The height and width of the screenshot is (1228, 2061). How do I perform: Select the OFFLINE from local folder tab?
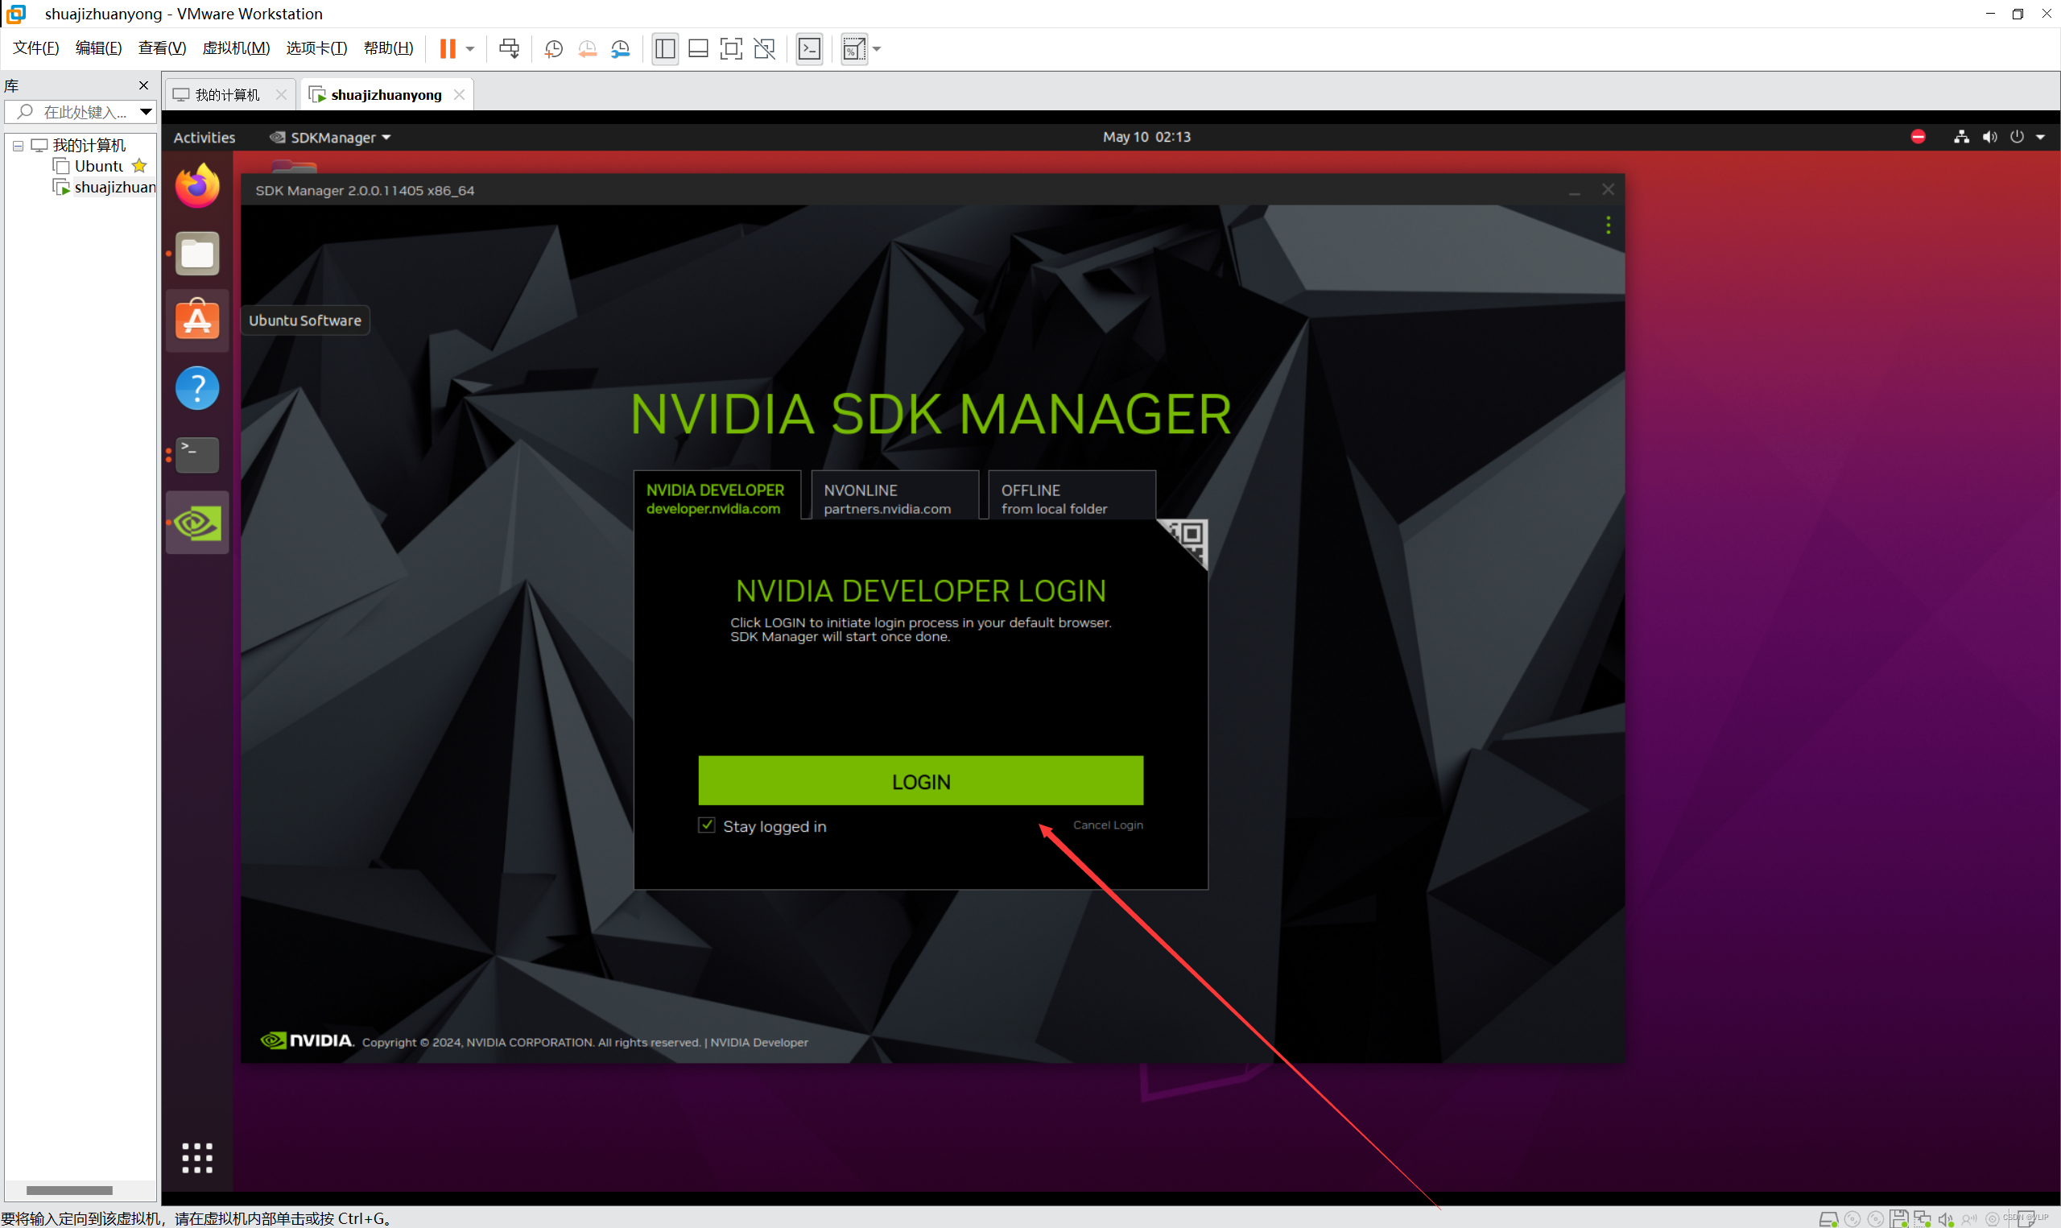(1071, 498)
